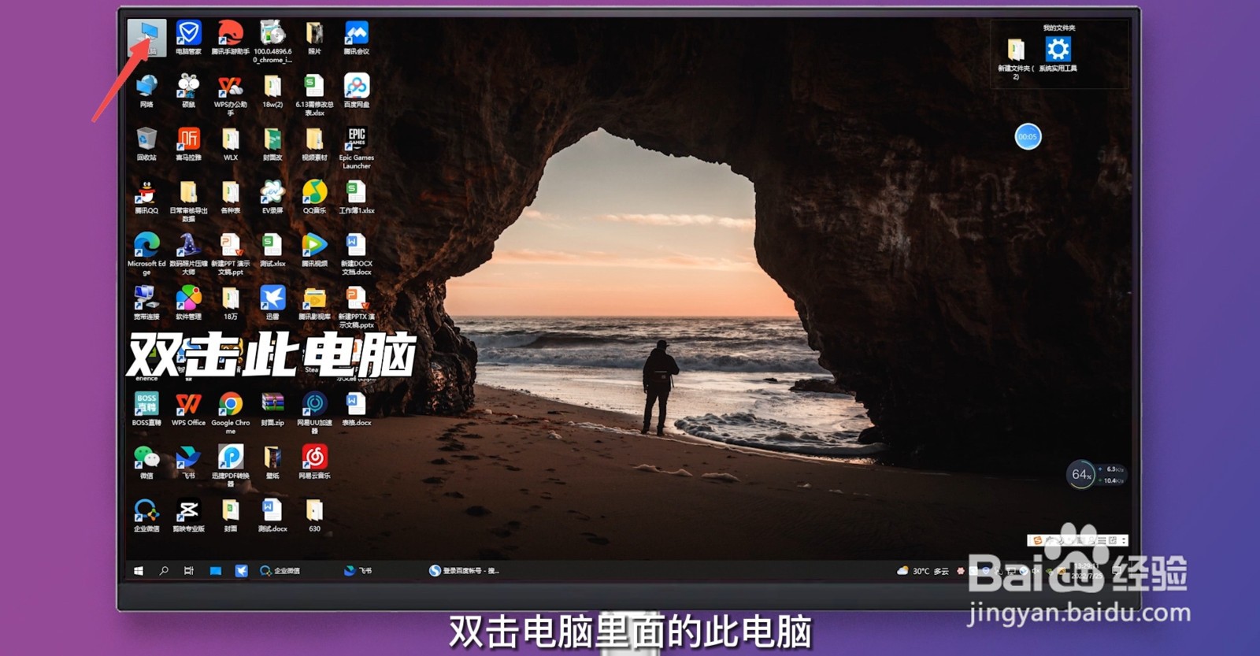Open 腾讯会议 desktop shortcut
Viewport: 1260px width, 656px height.
tap(356, 38)
